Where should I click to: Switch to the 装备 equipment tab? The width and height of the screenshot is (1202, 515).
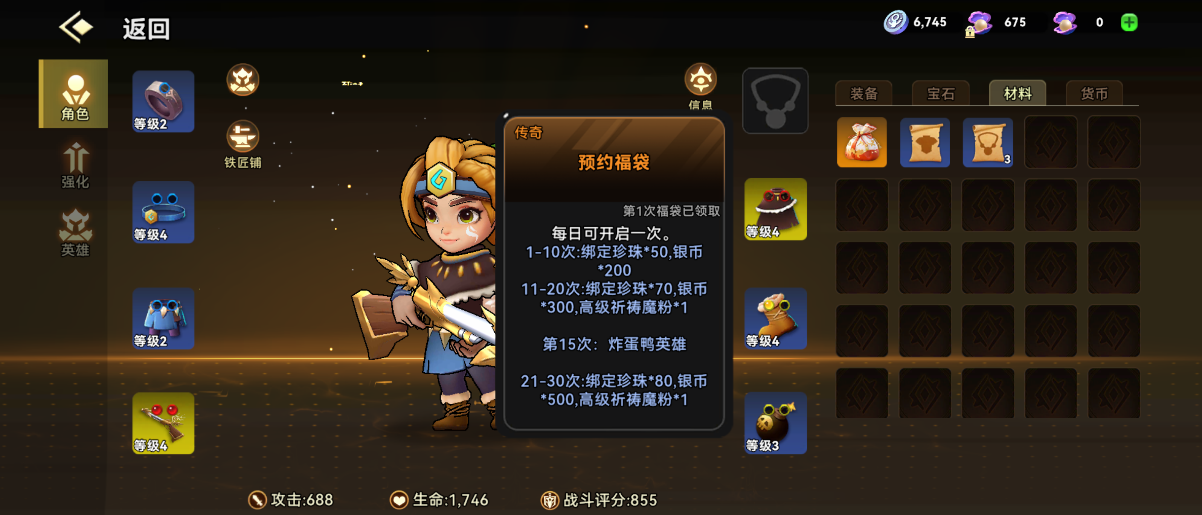click(864, 93)
